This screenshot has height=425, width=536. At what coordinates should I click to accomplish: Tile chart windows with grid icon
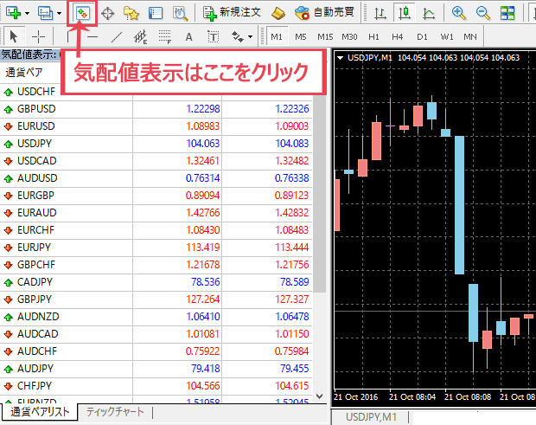tap(507, 13)
